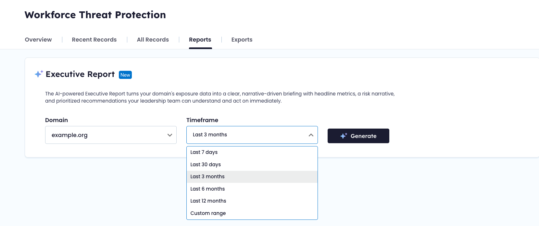Collapse the Timeframe dropdown with up chevron

pyautogui.click(x=311, y=135)
